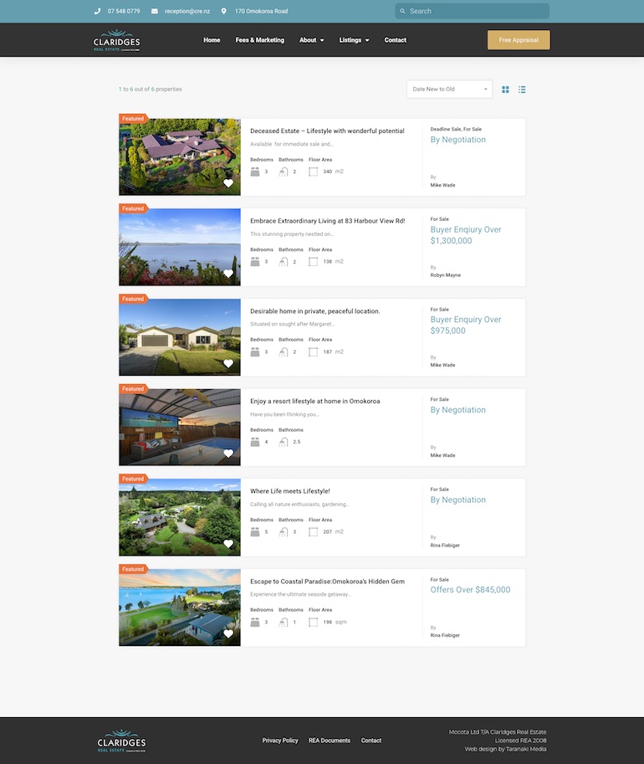Click the phone icon in top bar
This screenshot has width=644, height=764.
tap(97, 11)
